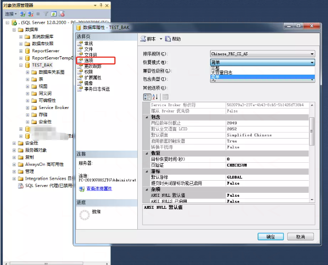The image size is (328, 265).
Task: Open the 镜像 page
Action: point(88,83)
